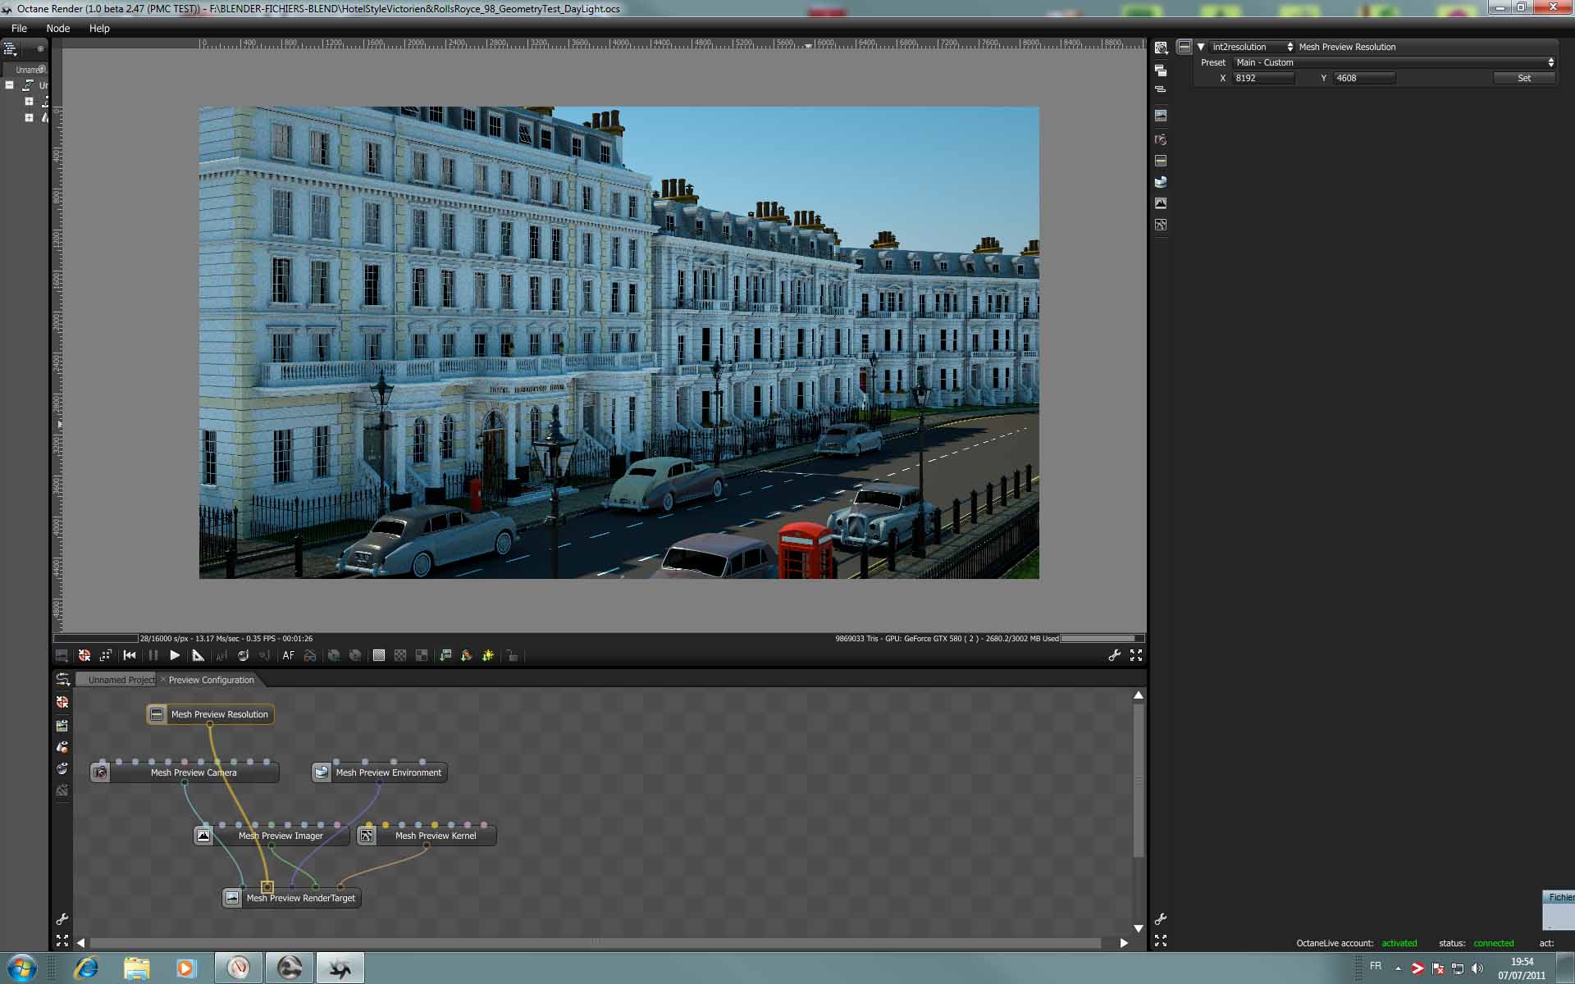Screen dimensions: 1575x984
Task: Collapse the Mesh Preview Resolution triangle
Action: pyautogui.click(x=1201, y=47)
